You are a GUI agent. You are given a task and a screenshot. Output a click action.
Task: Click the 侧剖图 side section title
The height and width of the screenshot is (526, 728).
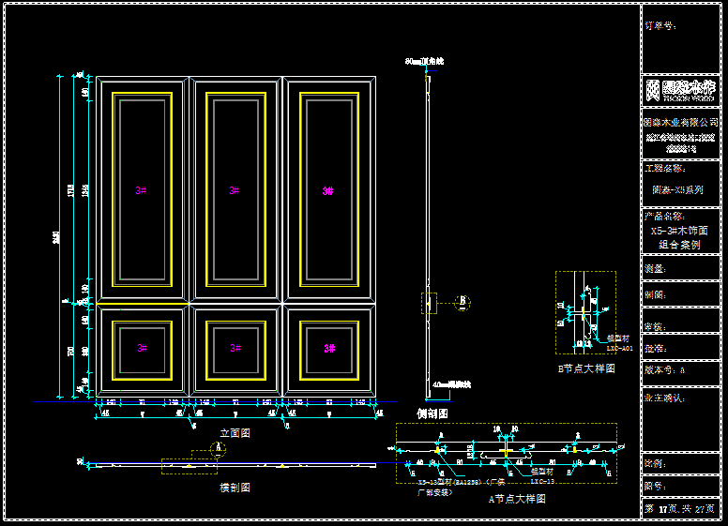click(432, 413)
